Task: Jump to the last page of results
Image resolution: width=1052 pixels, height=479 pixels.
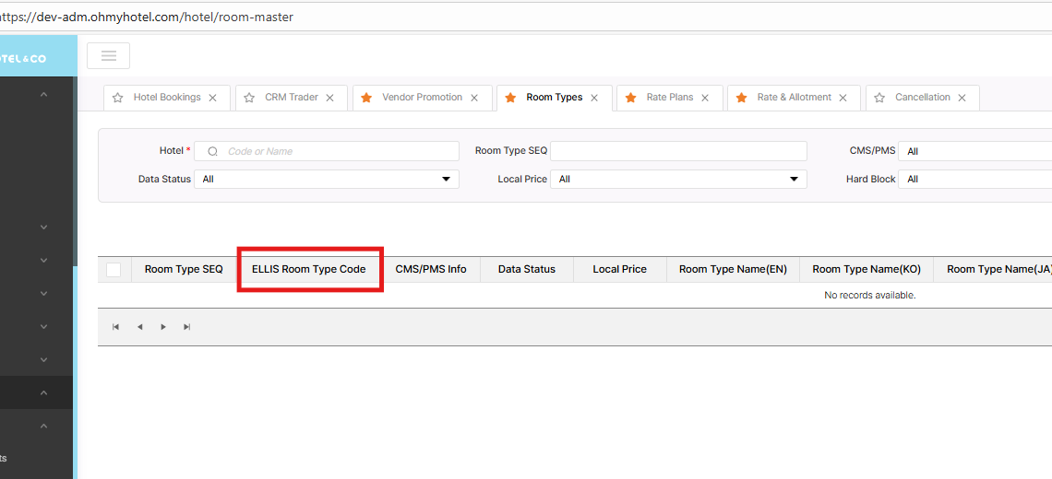Action: click(187, 327)
